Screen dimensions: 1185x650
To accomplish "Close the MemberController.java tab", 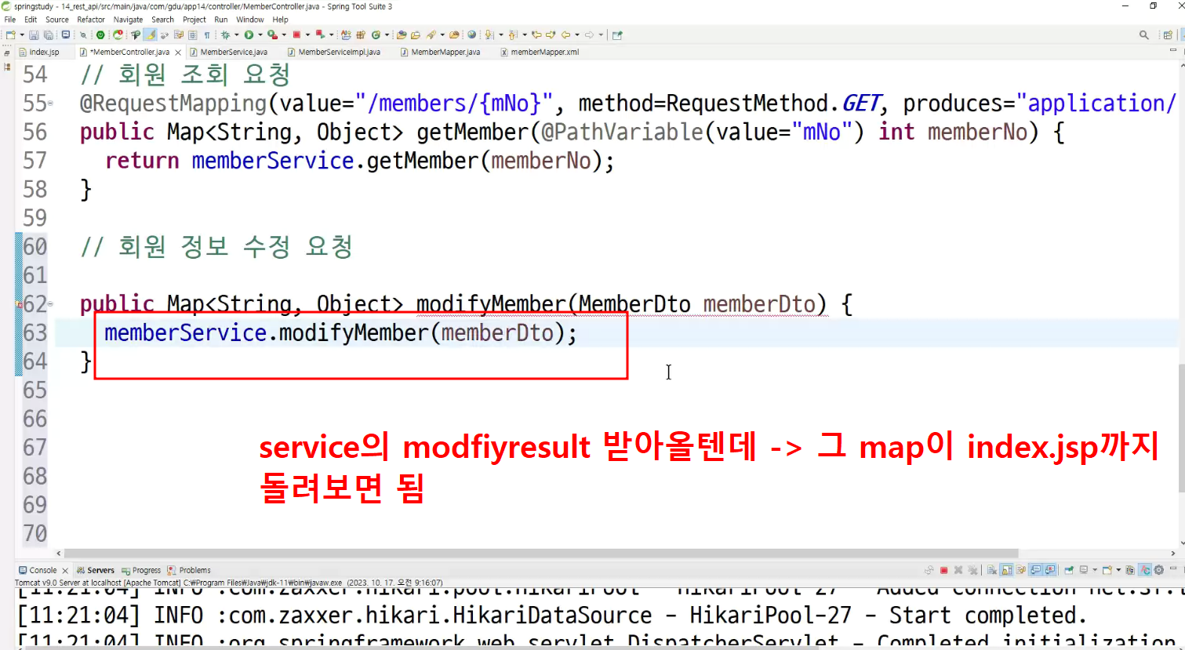I will pyautogui.click(x=178, y=53).
